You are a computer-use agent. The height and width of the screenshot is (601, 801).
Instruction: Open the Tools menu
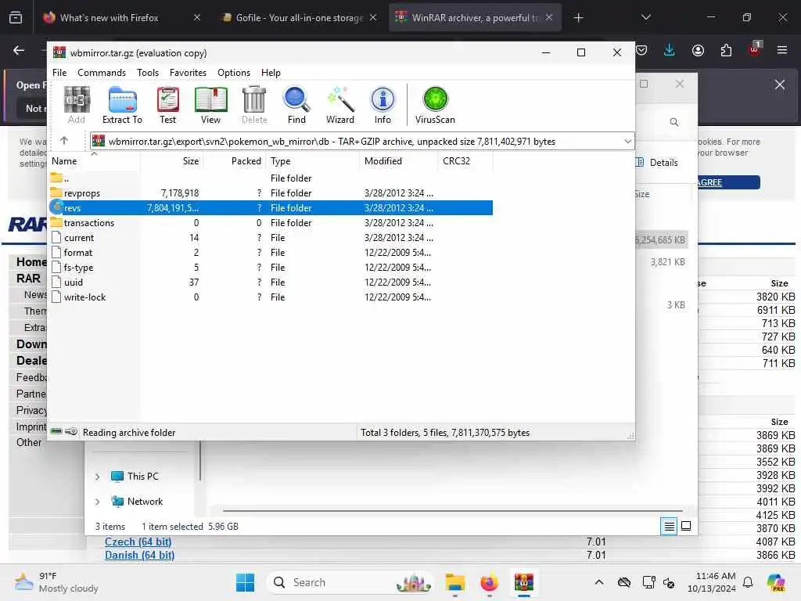tap(148, 73)
